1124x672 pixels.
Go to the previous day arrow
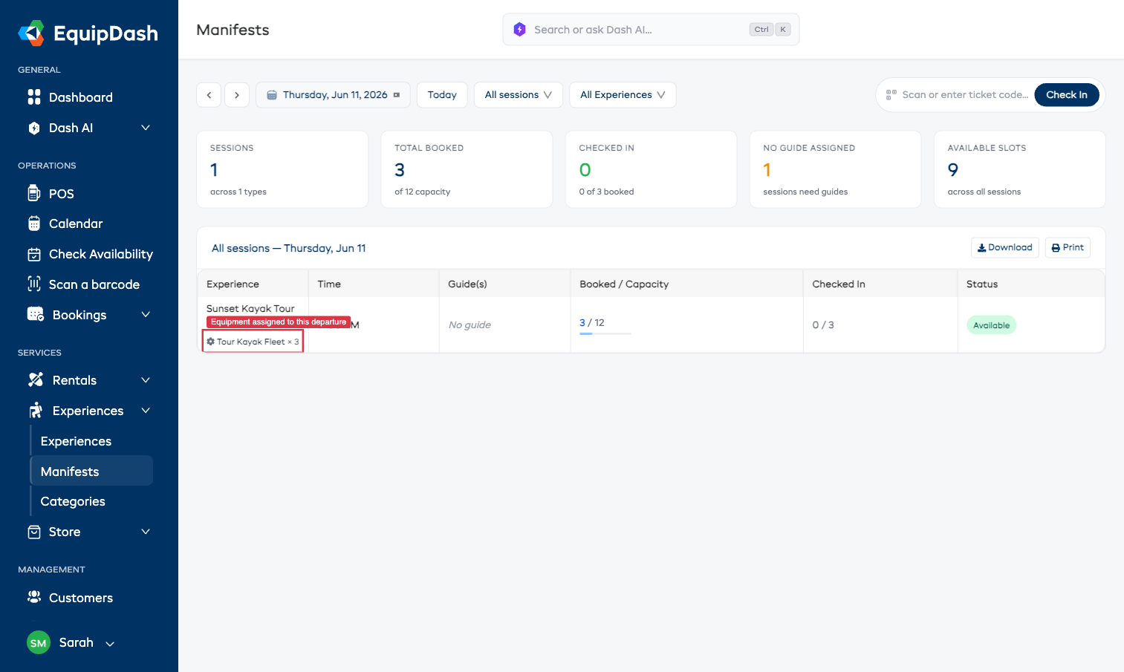coord(209,95)
